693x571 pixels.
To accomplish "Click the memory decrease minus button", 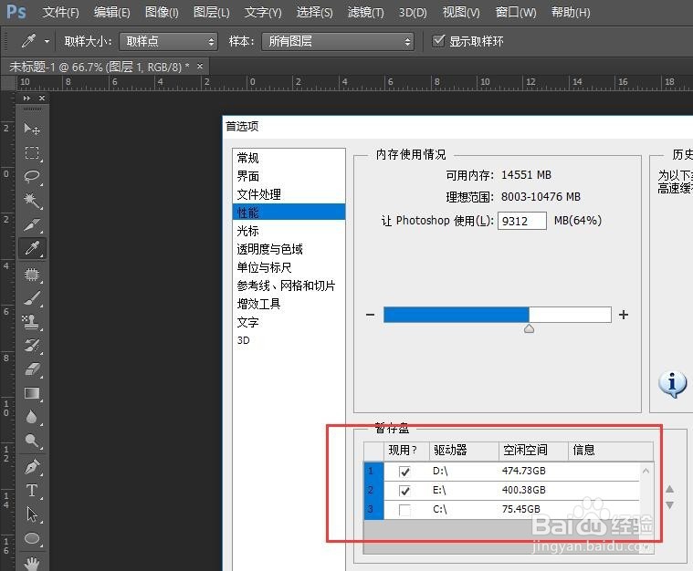I will pyautogui.click(x=371, y=315).
